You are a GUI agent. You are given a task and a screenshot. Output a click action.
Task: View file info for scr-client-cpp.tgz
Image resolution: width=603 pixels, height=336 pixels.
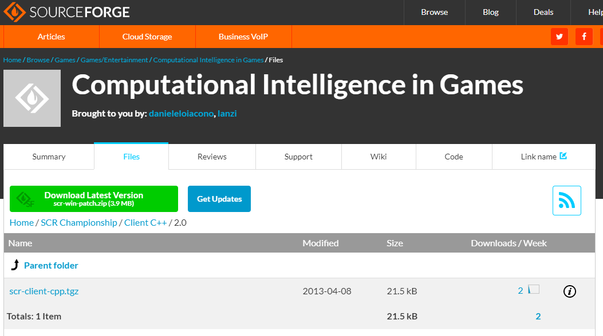[569, 291]
